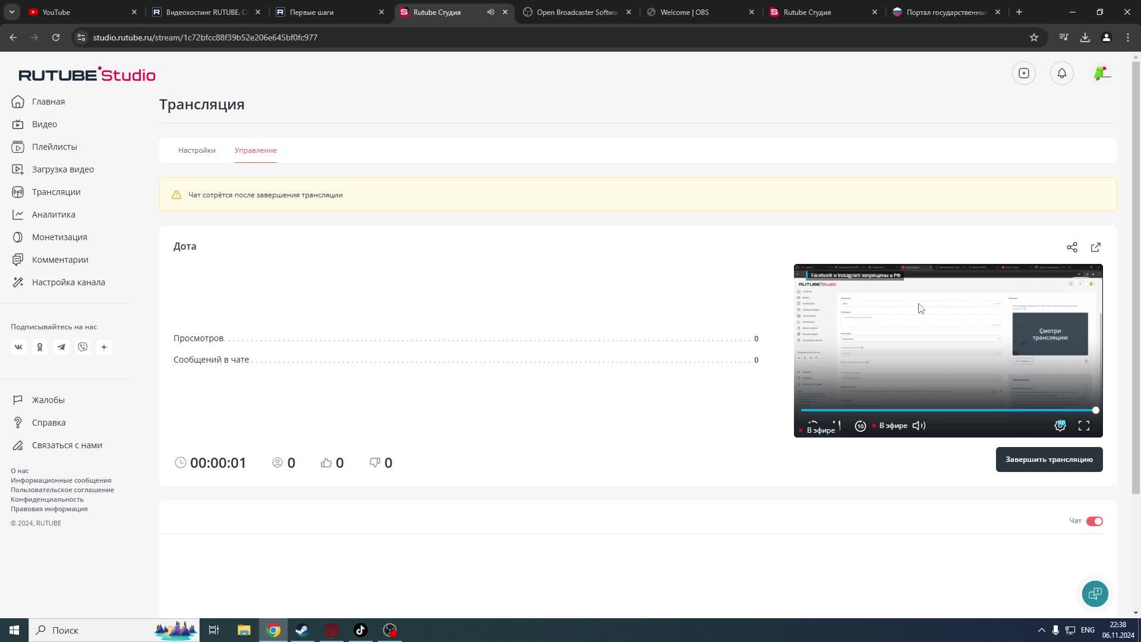Open Аналитика in the sidebar
The height and width of the screenshot is (642, 1141).
coord(53,215)
